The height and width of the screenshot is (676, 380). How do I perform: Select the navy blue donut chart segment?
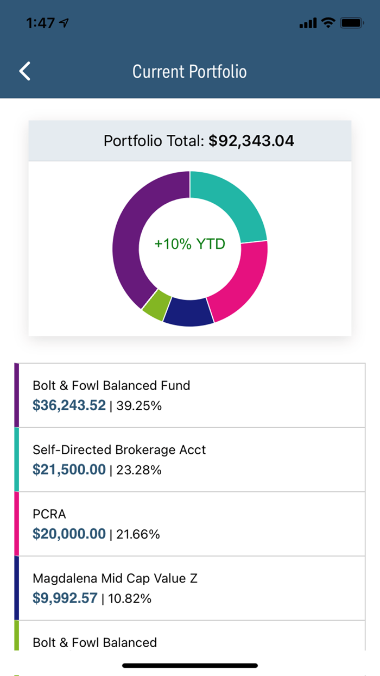click(188, 314)
